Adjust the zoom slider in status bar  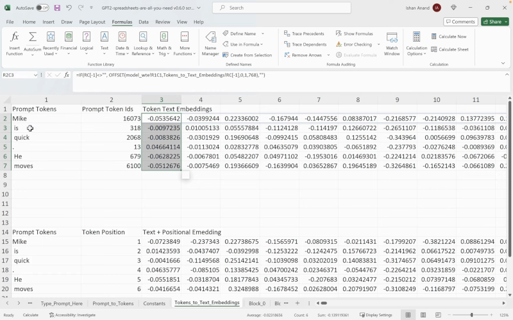tap(471, 315)
